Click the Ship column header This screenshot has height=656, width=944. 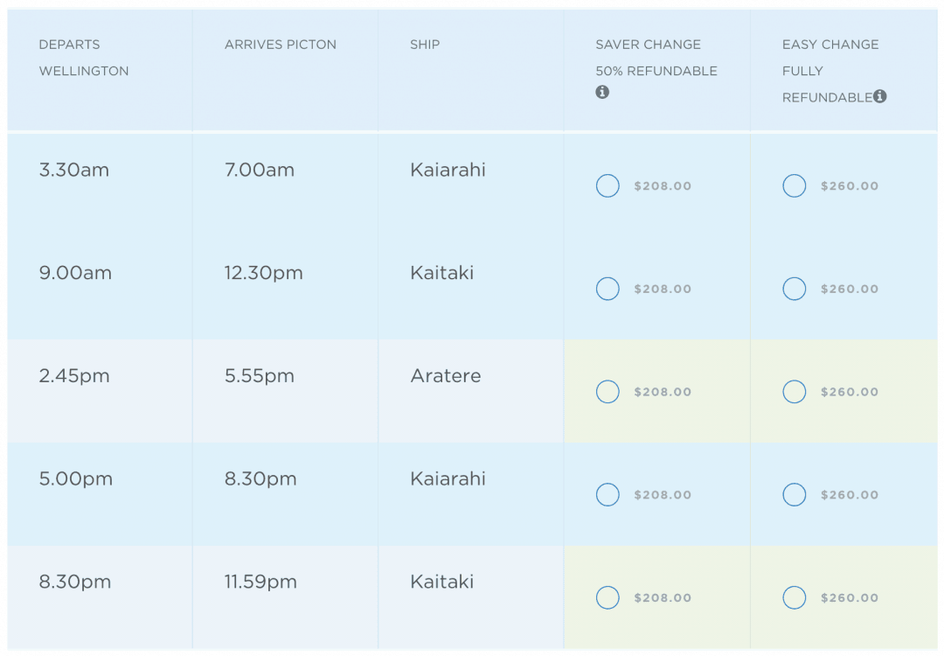tap(425, 45)
